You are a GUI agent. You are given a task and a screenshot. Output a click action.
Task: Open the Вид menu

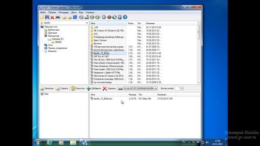pos(81,13)
